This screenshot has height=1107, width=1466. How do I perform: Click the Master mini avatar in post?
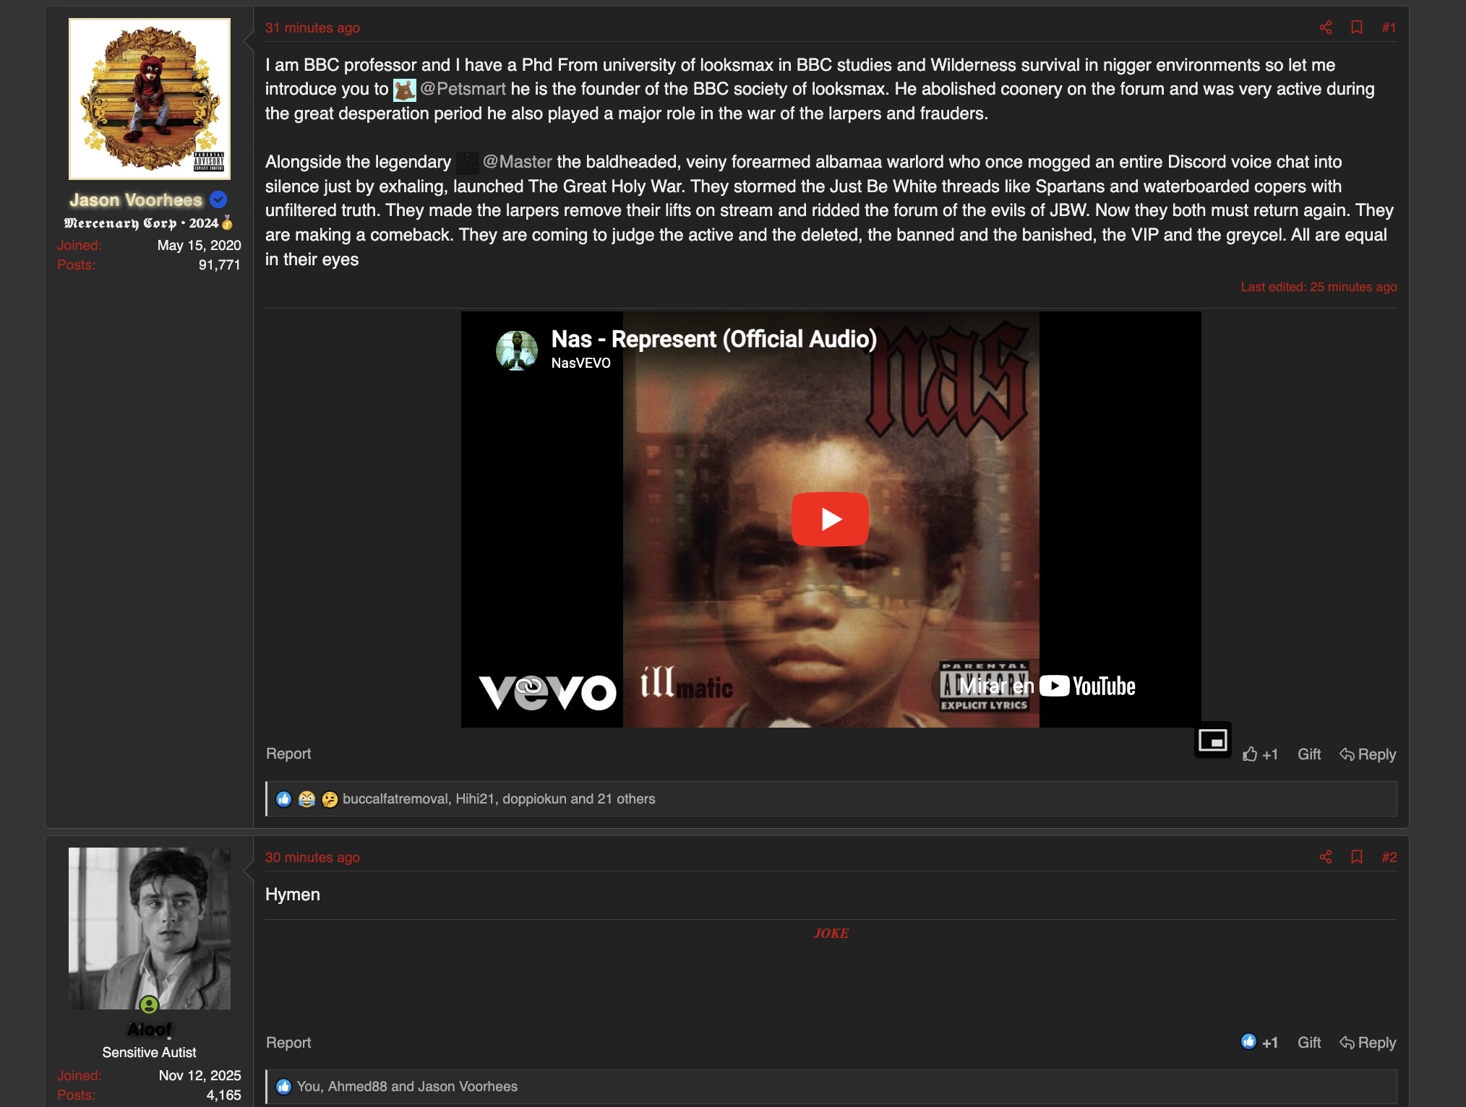pos(467,163)
